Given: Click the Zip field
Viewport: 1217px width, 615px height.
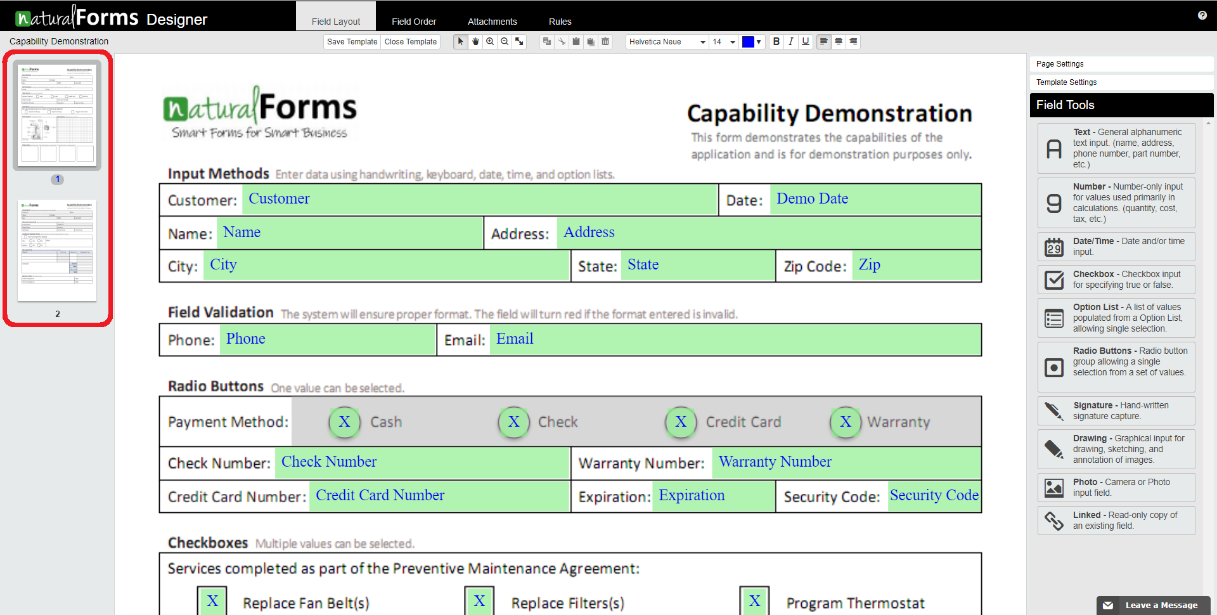Looking at the screenshot, I should pos(917,266).
